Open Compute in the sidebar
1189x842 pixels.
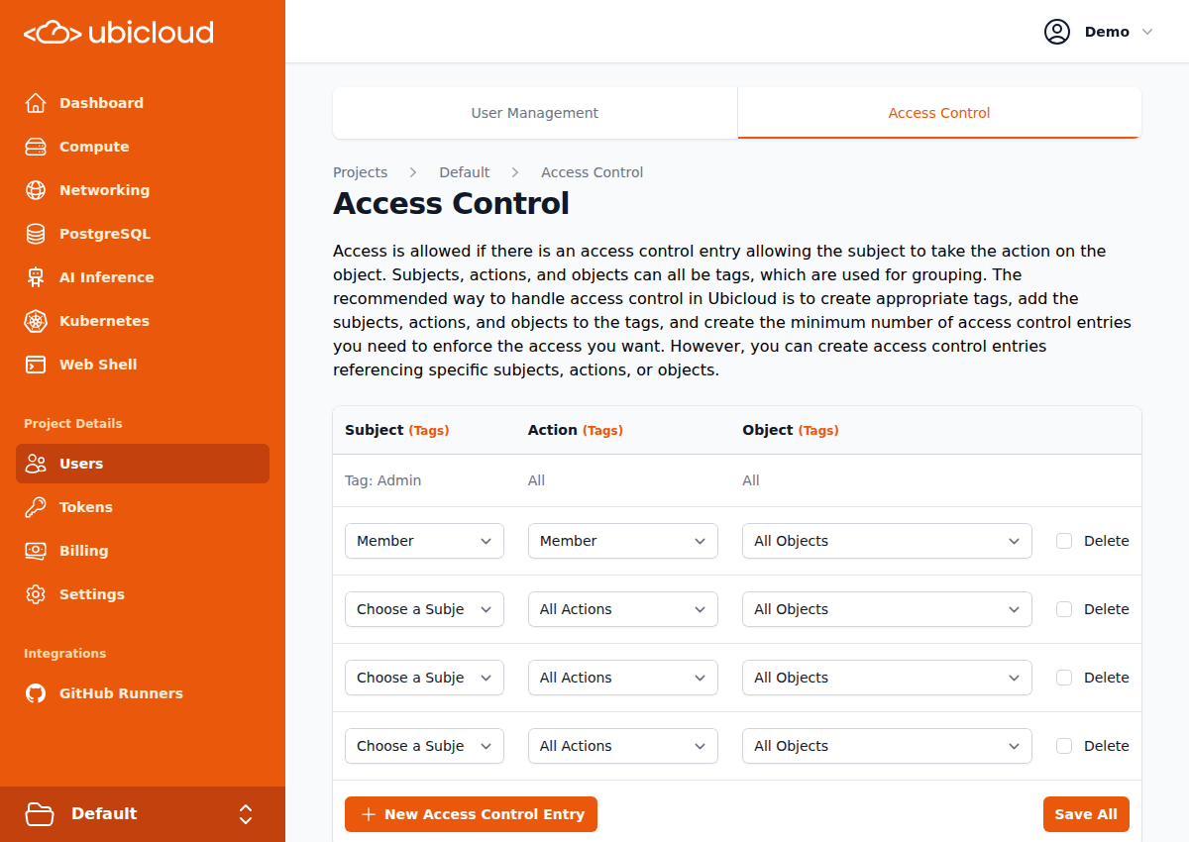[x=143, y=147]
